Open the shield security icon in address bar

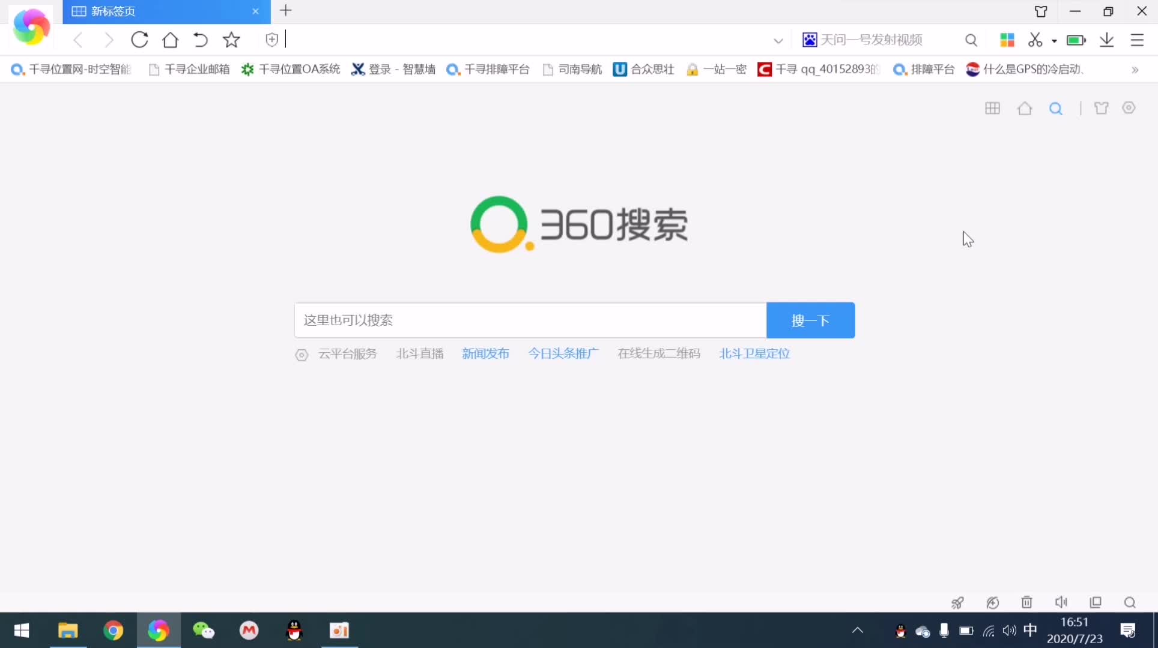tap(272, 40)
